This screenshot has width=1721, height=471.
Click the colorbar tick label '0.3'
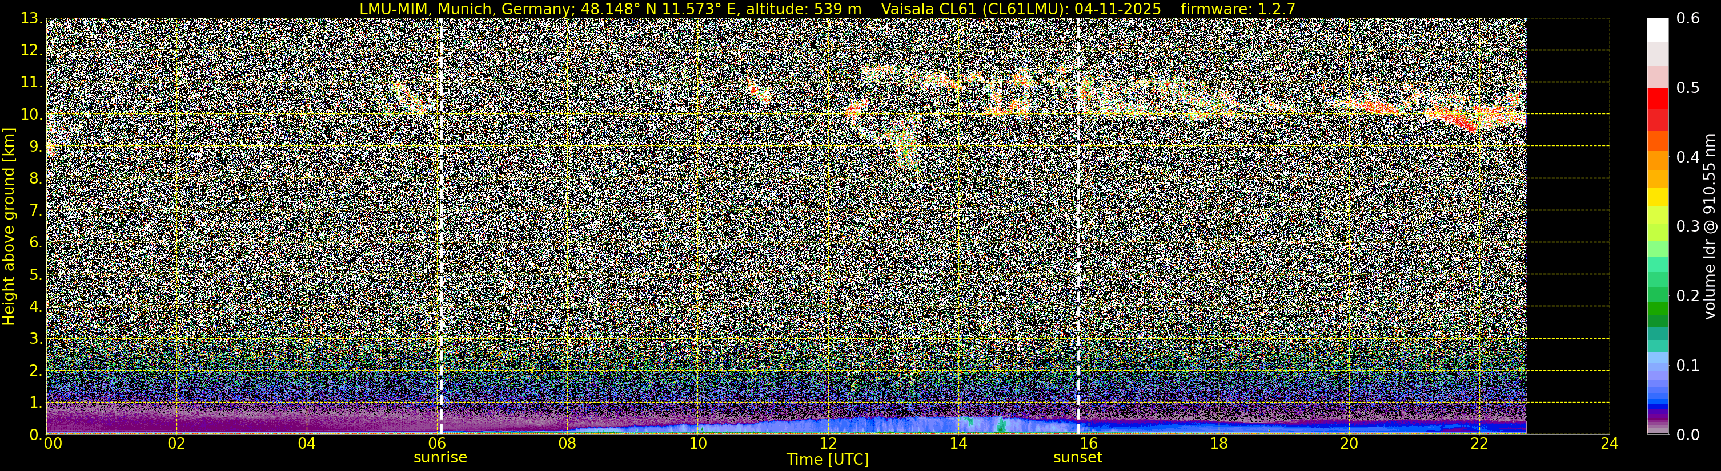click(x=1688, y=226)
